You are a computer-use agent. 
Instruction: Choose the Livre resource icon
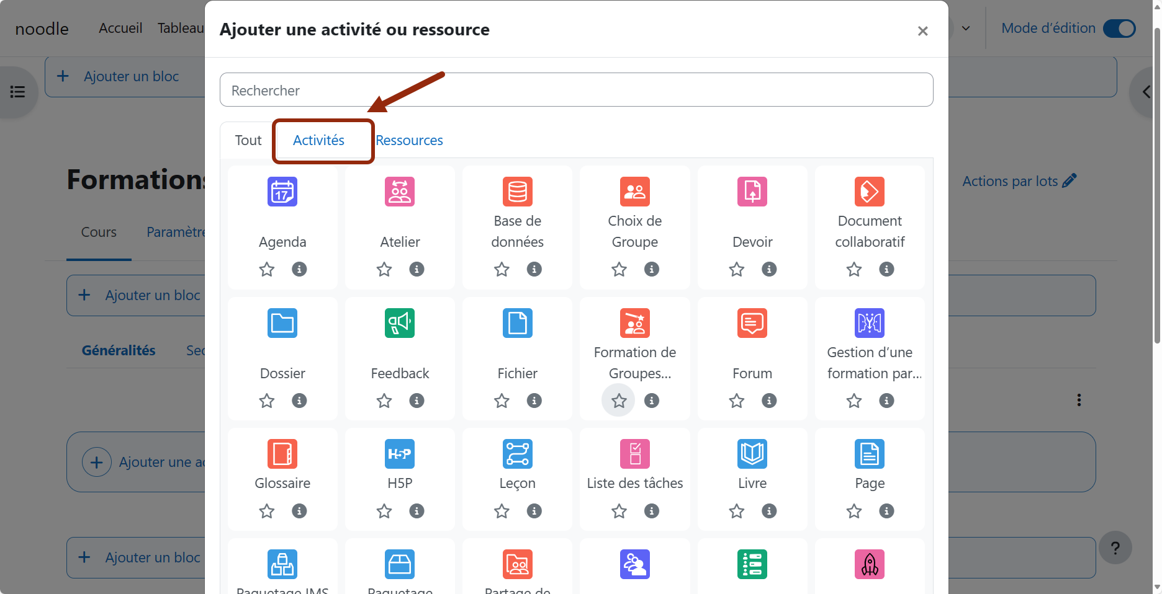(x=752, y=454)
